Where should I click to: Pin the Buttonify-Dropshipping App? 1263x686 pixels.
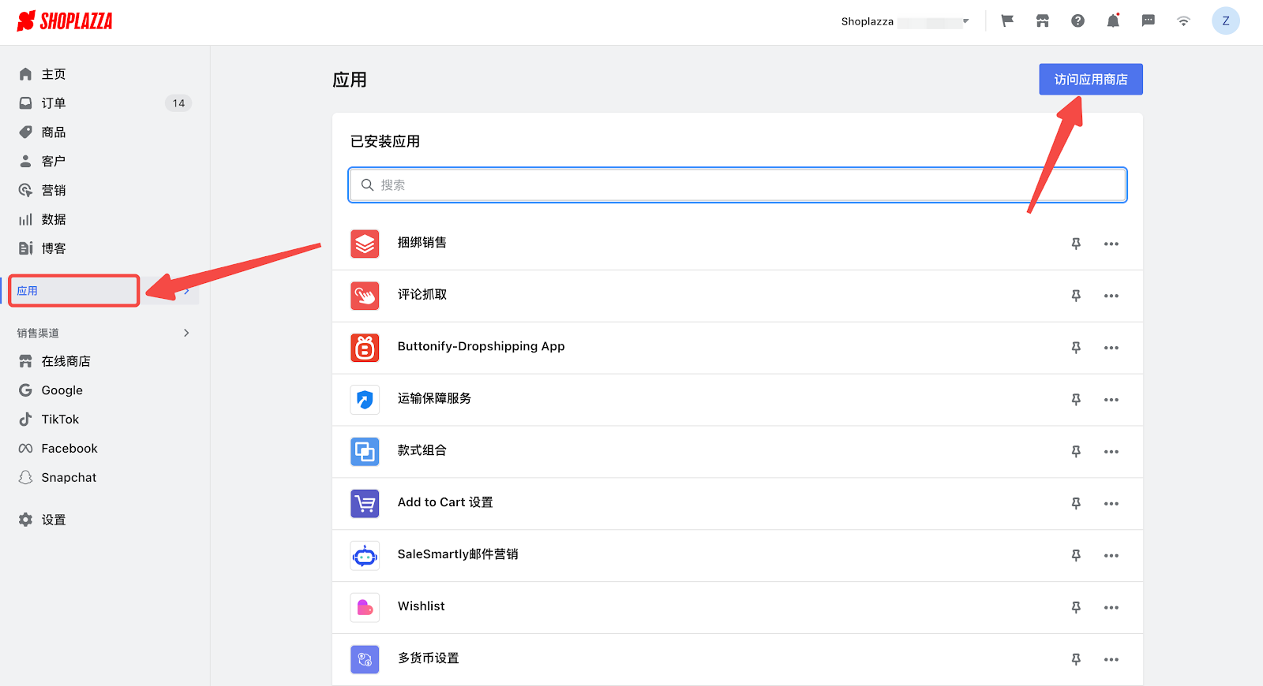[x=1076, y=348]
